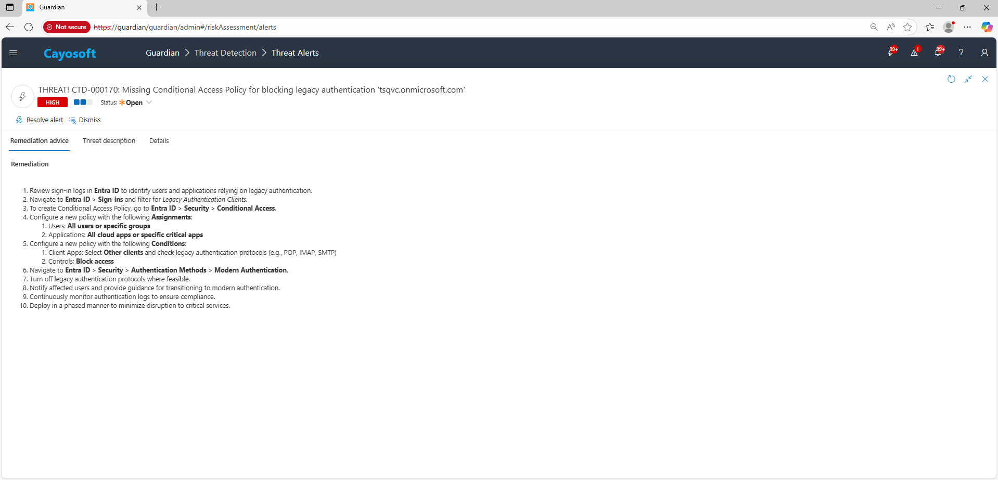The width and height of the screenshot is (998, 480).
Task: Dismiss the threat alert
Action: (85, 120)
